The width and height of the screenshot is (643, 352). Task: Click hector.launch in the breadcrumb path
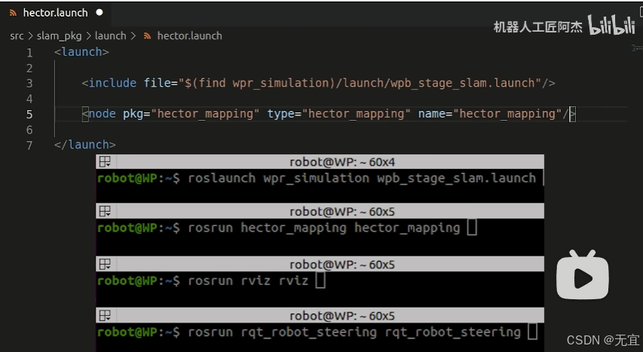coord(189,36)
